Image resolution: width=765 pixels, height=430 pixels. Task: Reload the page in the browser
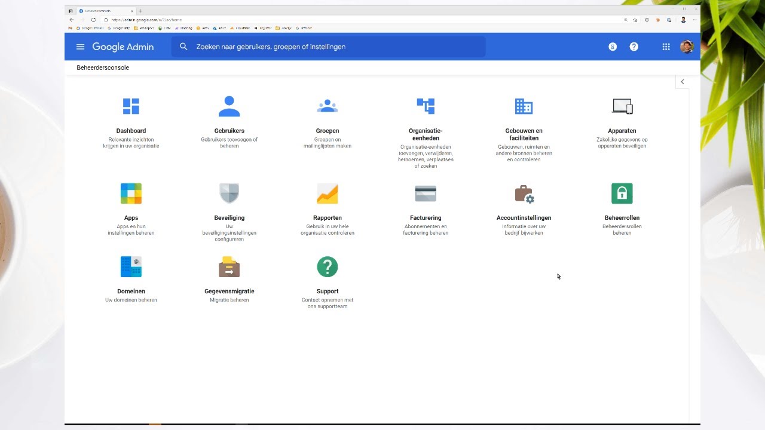pos(93,20)
